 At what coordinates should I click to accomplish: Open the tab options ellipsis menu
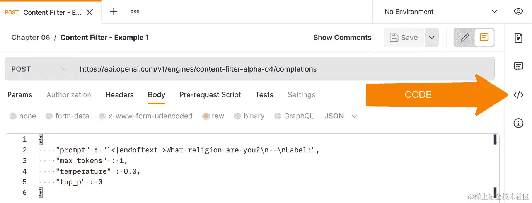point(135,12)
